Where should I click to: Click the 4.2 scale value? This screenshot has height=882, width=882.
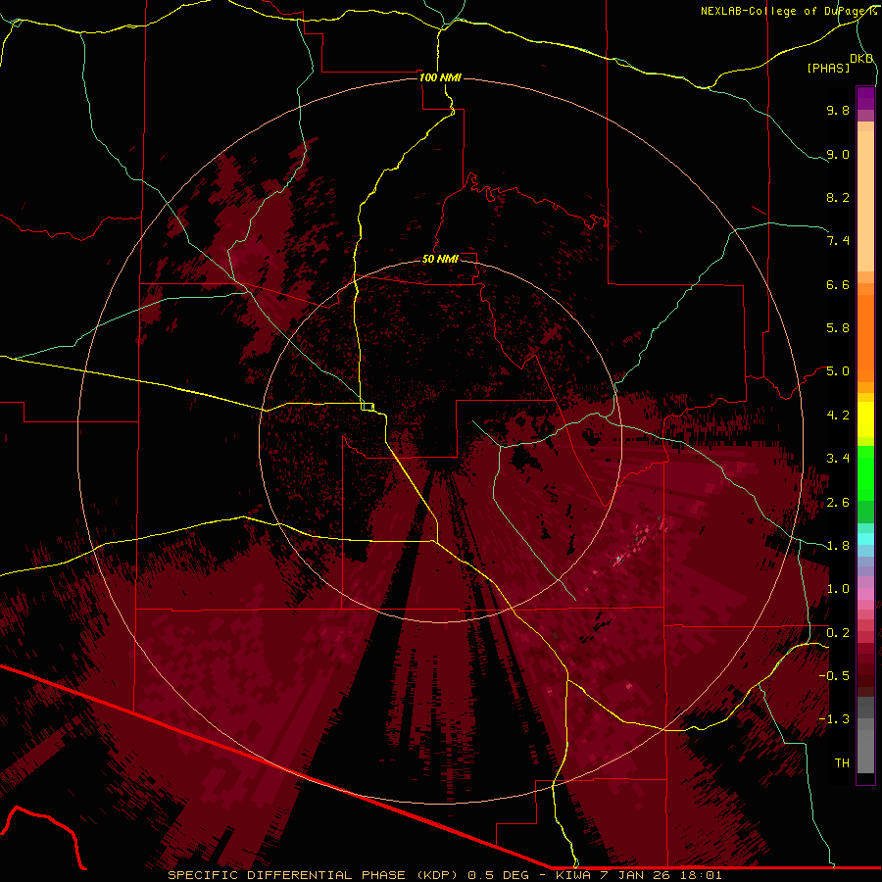(838, 416)
